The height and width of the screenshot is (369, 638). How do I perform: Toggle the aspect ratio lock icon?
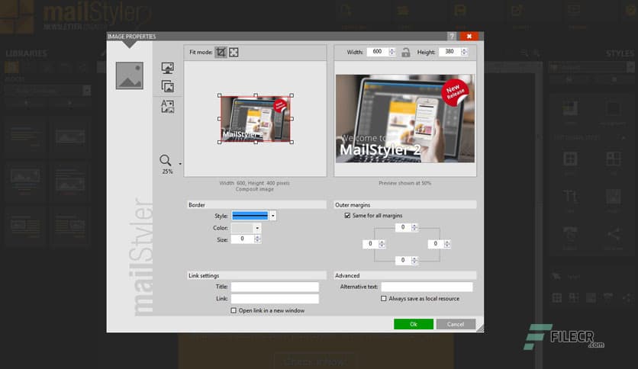406,52
